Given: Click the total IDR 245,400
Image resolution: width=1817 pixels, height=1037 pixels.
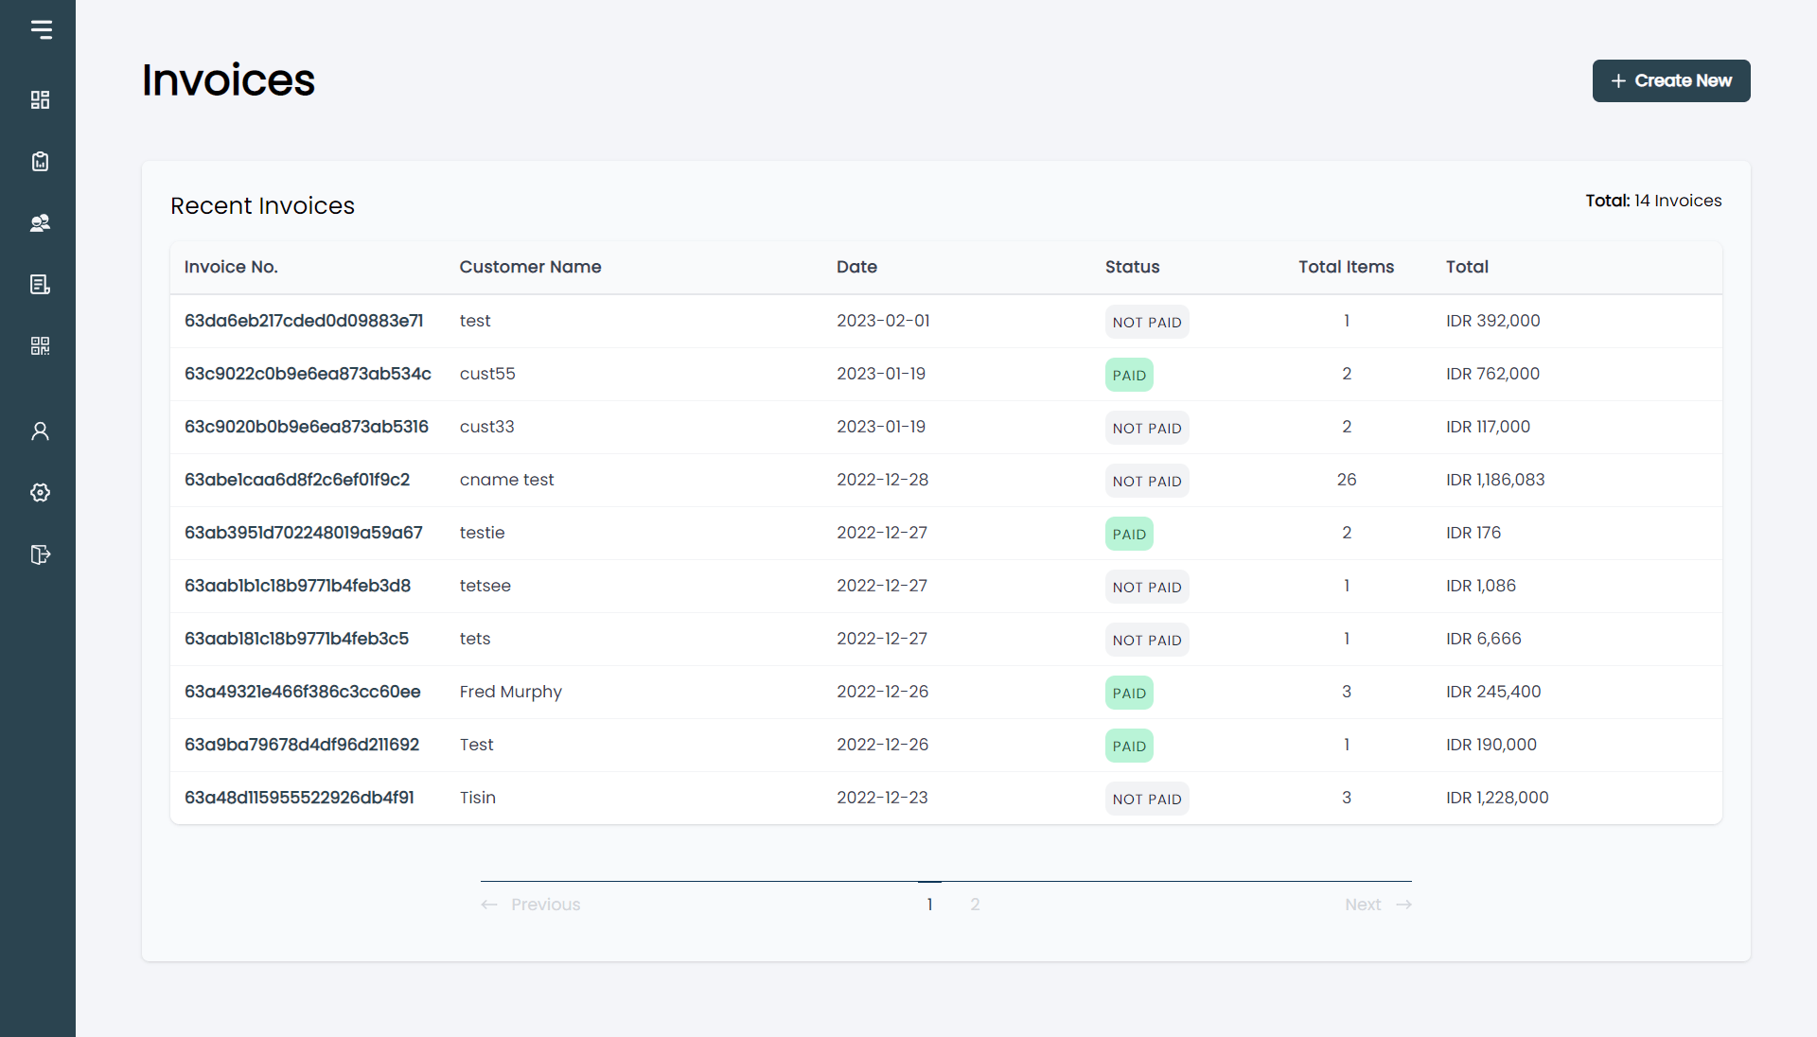Looking at the screenshot, I should 1493,692.
